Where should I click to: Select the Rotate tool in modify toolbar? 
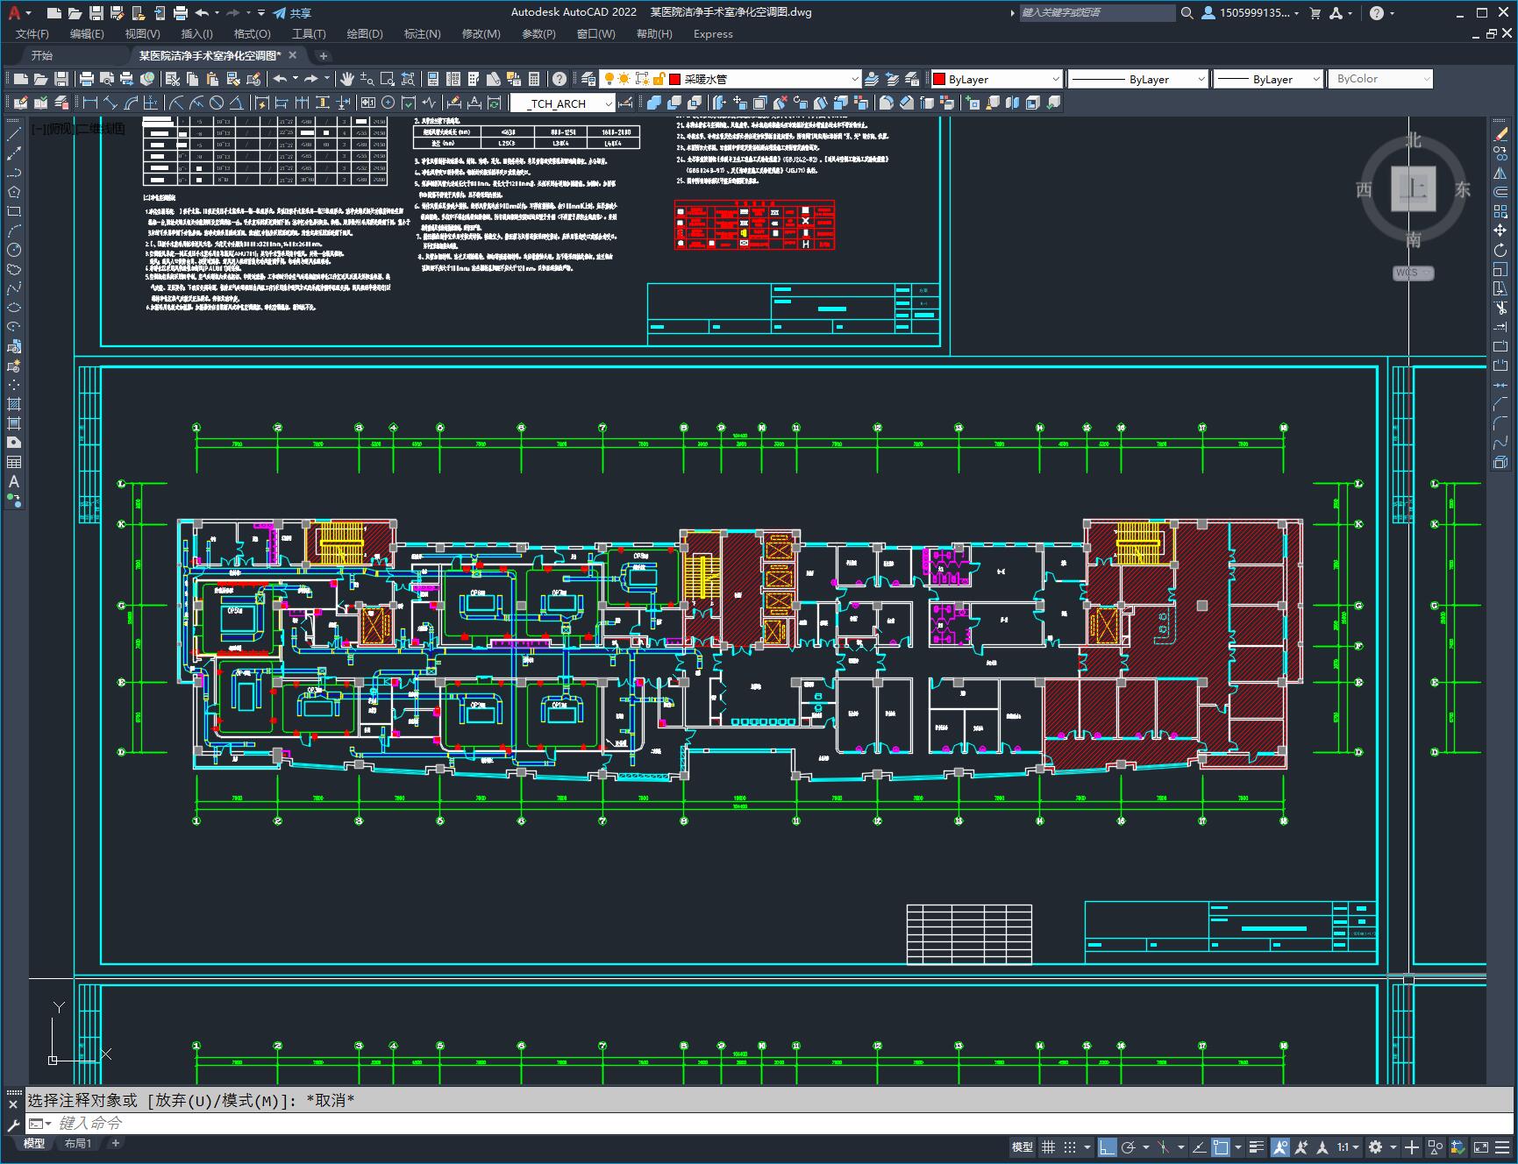[x=1500, y=250]
